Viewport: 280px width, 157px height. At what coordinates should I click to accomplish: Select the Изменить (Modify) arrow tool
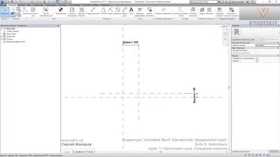point(5,12)
